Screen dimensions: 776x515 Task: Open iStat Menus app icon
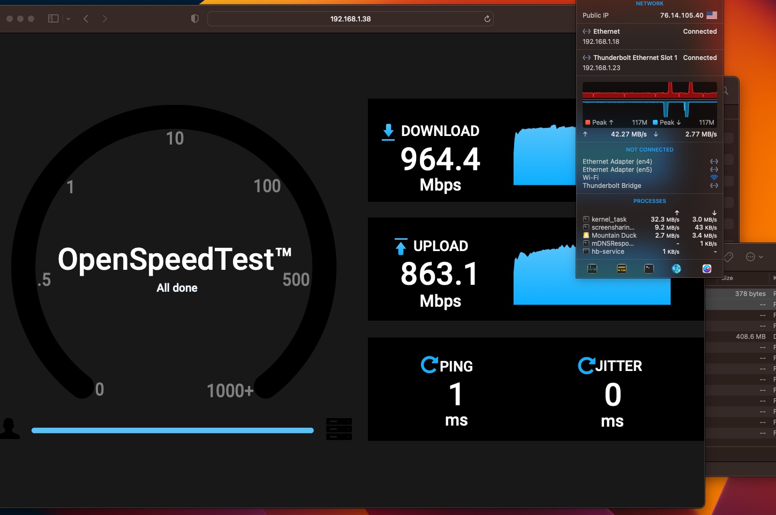pyautogui.click(x=707, y=269)
